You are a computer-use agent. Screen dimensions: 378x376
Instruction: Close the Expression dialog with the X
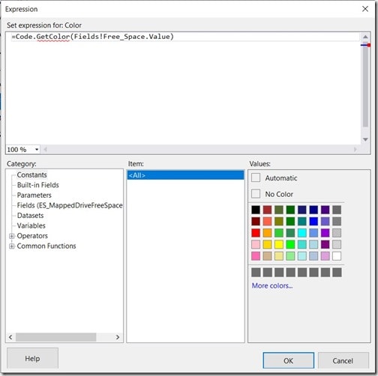[365, 9]
